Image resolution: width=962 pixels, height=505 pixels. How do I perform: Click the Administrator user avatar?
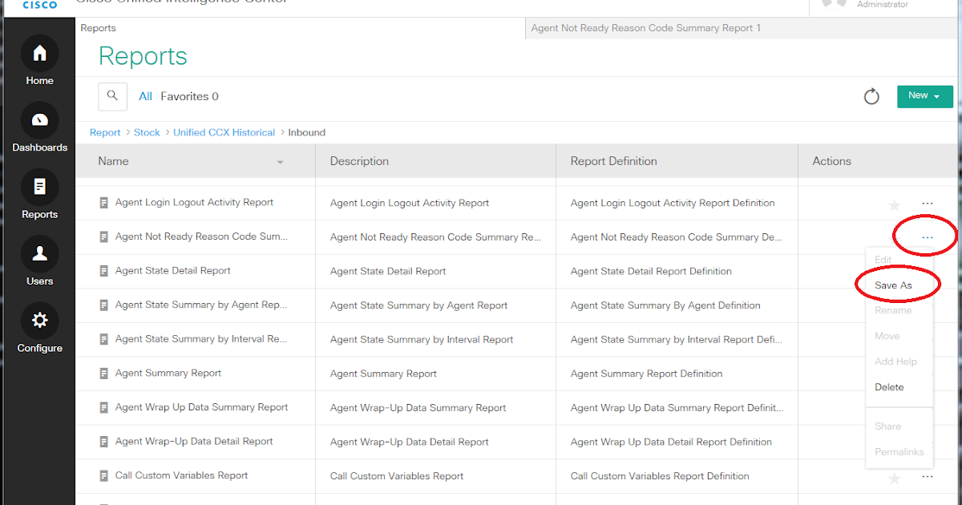click(834, 4)
